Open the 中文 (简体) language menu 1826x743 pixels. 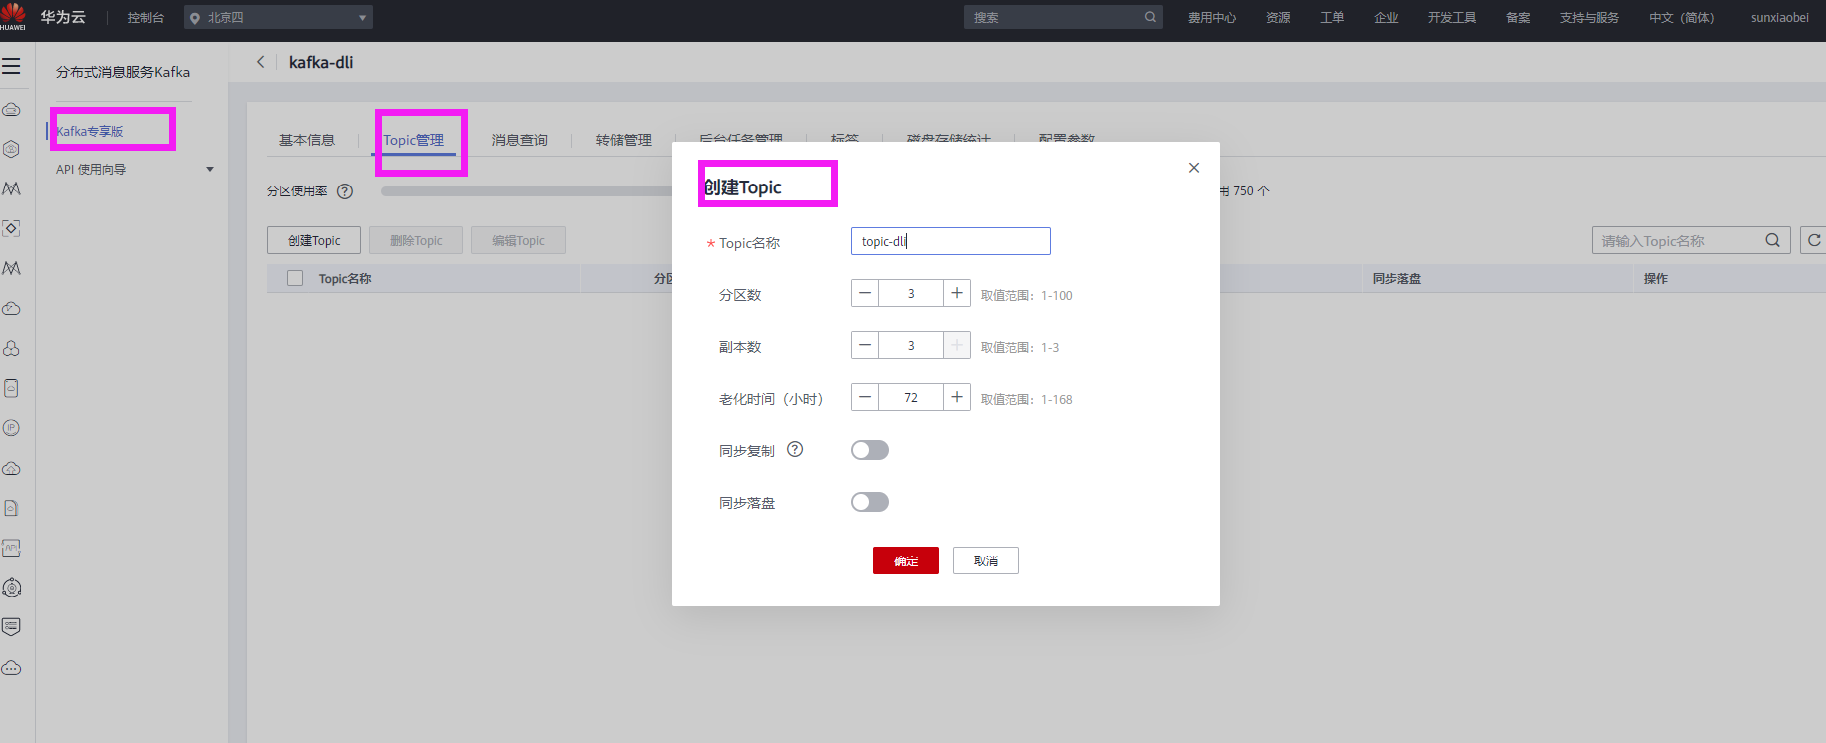point(1681,17)
